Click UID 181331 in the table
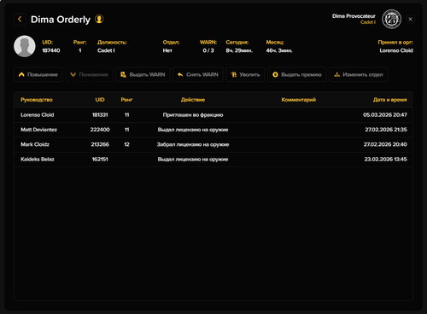 tap(100, 115)
